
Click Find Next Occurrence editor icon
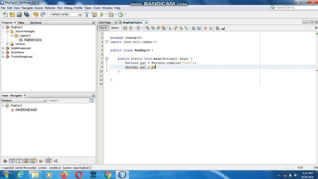158,28
